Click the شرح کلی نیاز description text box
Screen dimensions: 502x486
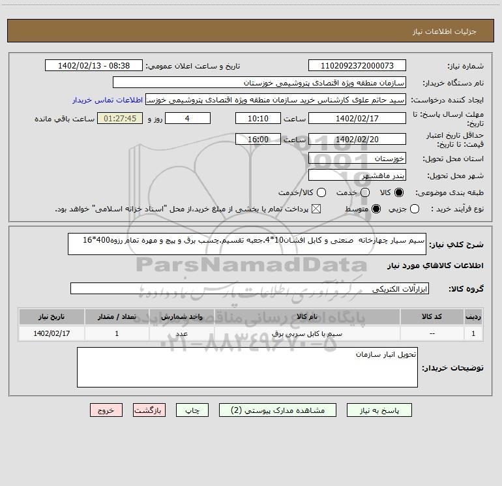(x=247, y=244)
